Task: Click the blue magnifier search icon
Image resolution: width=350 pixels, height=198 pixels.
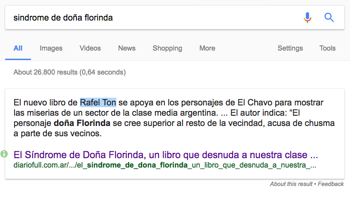Action: click(x=329, y=18)
